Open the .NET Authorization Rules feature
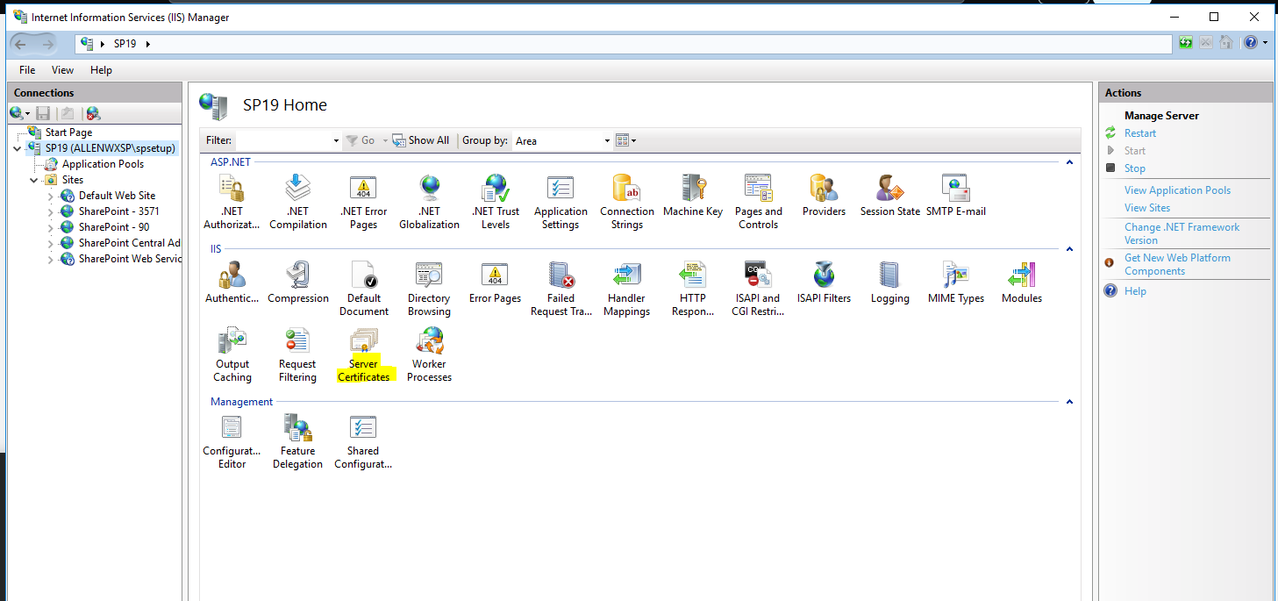1278x601 pixels. 232,202
